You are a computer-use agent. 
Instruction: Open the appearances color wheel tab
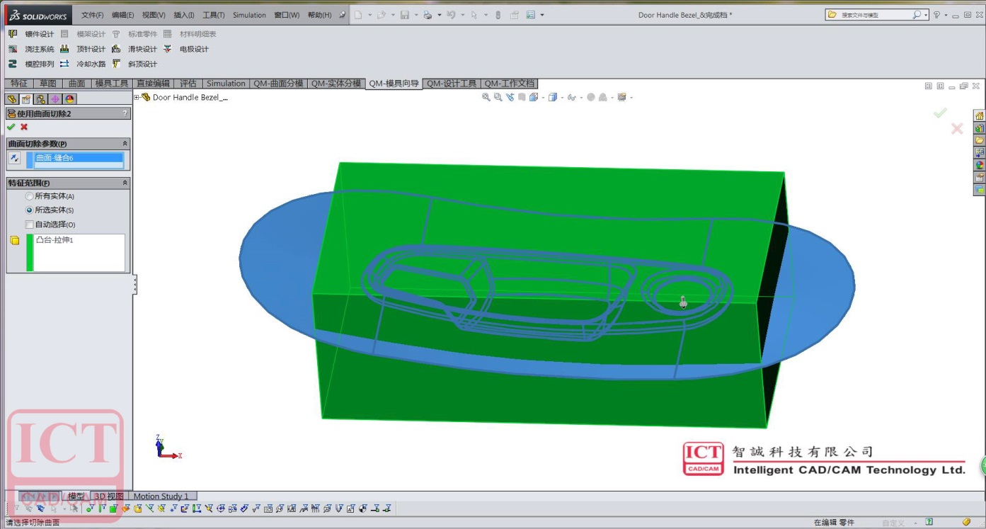(x=70, y=99)
